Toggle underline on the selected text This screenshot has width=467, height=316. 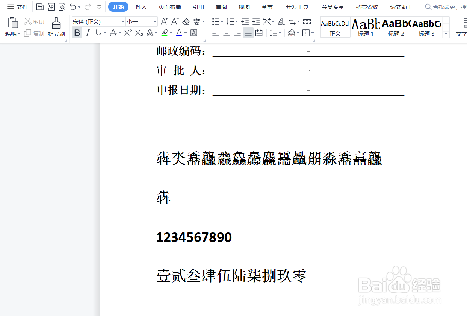coord(98,33)
